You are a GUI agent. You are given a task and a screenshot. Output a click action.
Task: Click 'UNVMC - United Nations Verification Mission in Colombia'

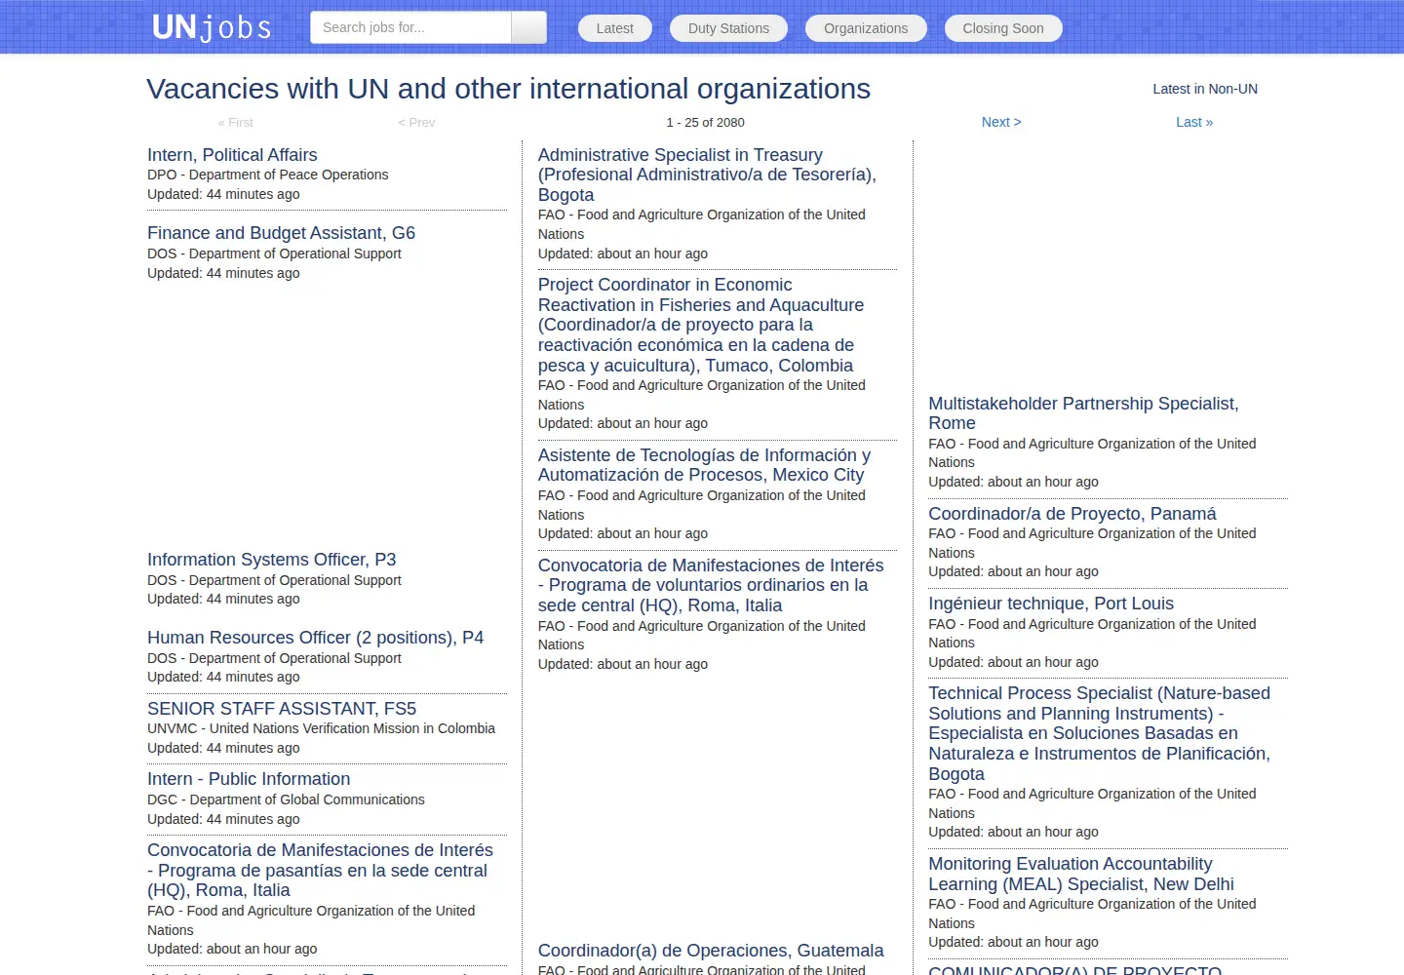click(321, 728)
